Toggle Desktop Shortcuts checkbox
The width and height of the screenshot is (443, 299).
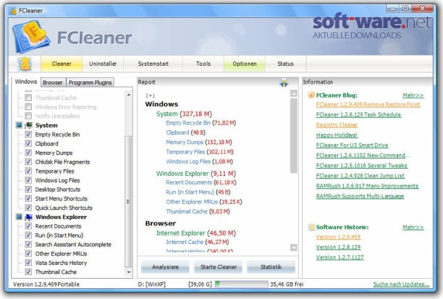(x=28, y=189)
